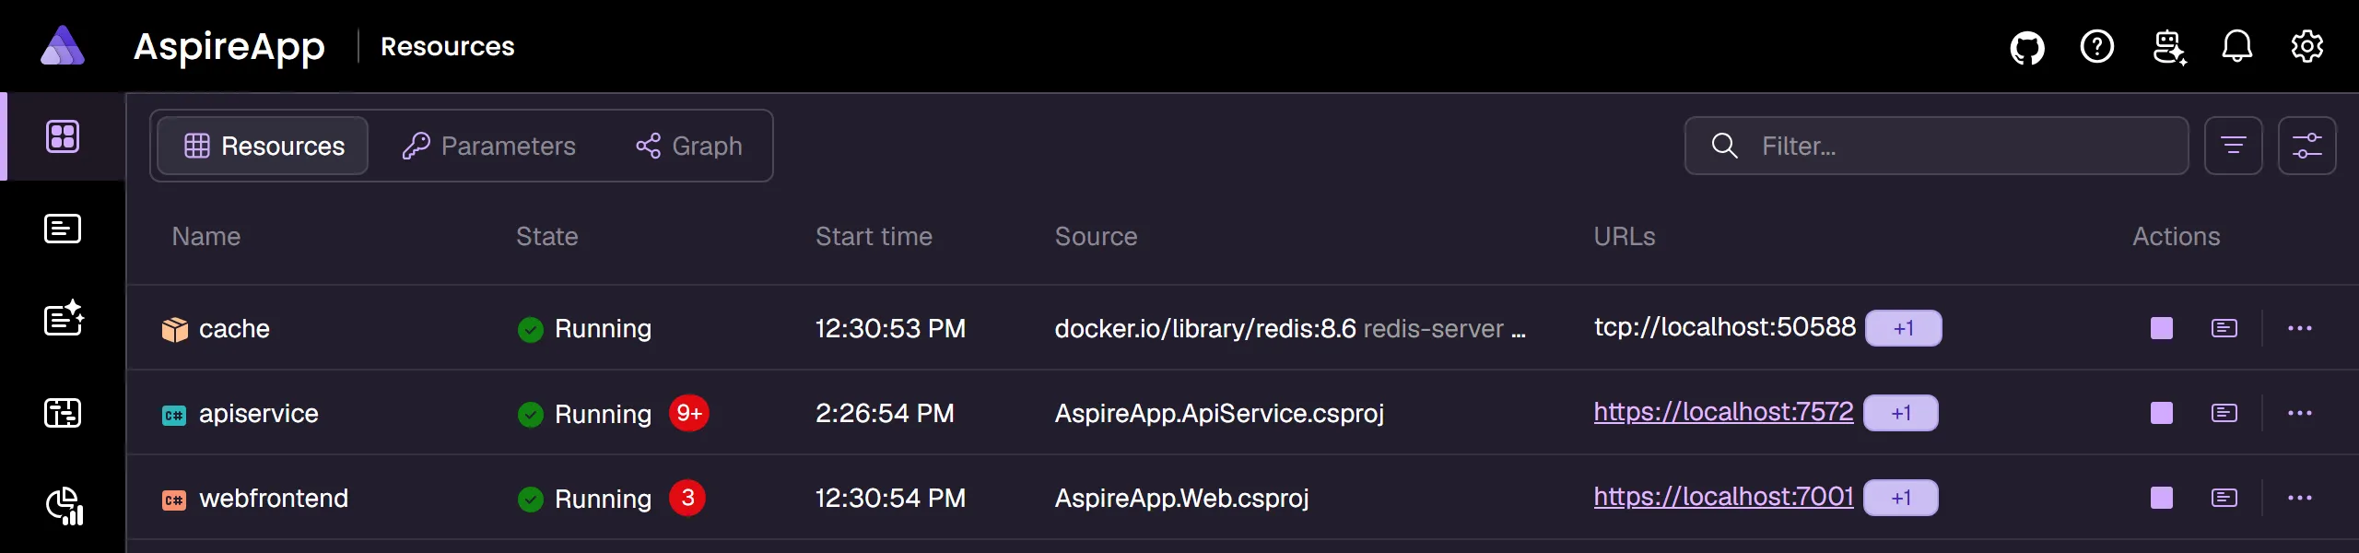Open more actions menu for apiservice

tap(2300, 413)
